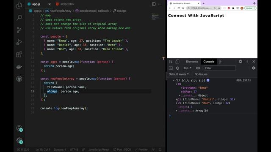The image size is (271, 152).
Task: Open DevTools settings gear
Action: click(240, 62)
